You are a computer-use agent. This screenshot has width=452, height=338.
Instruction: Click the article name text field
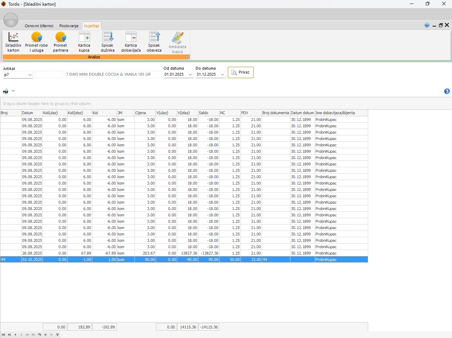click(113, 75)
